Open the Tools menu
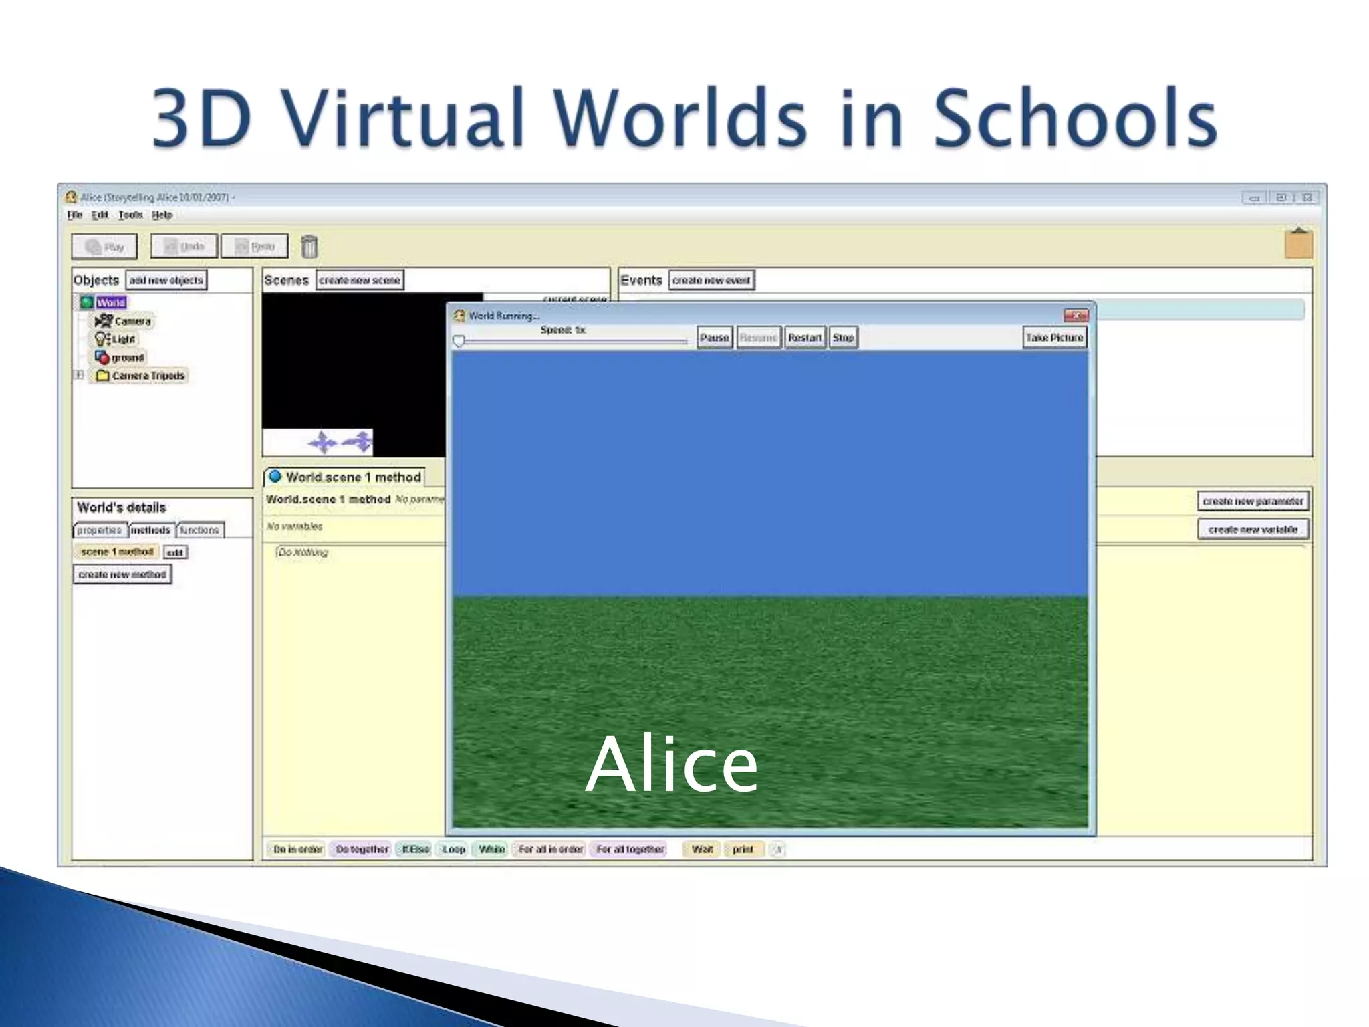Screen dimensions: 1369x1027 coord(130,215)
